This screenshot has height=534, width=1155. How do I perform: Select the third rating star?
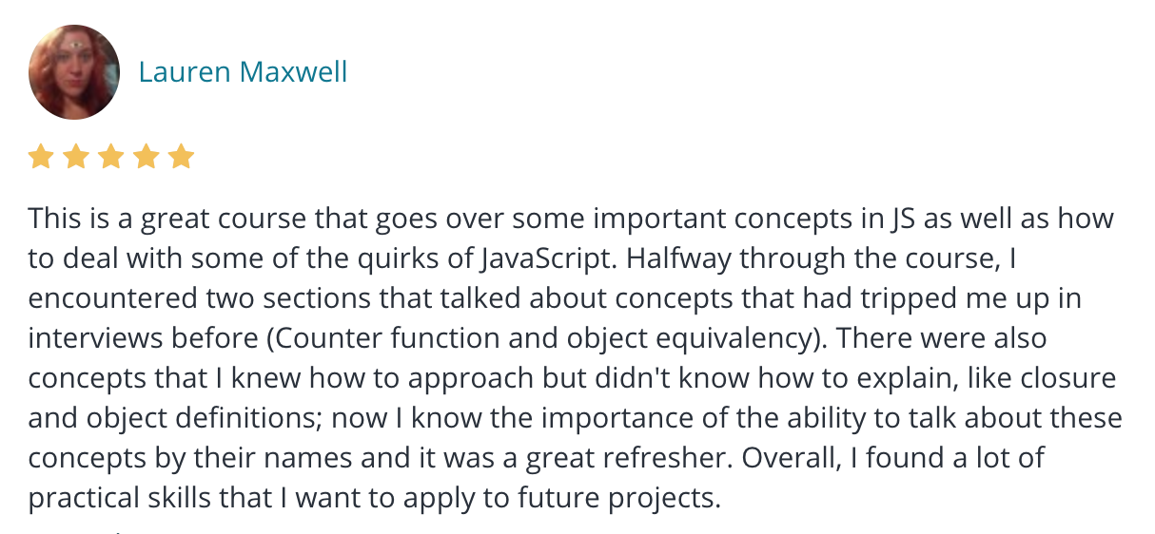(x=110, y=157)
